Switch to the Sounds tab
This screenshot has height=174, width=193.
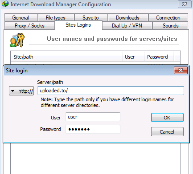pos(170,26)
